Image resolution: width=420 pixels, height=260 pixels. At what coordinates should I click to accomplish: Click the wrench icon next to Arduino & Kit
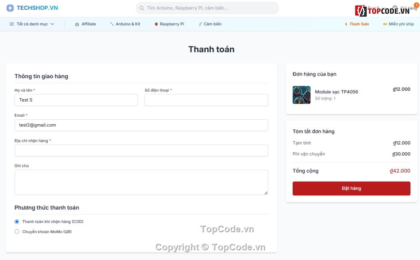coord(112,24)
